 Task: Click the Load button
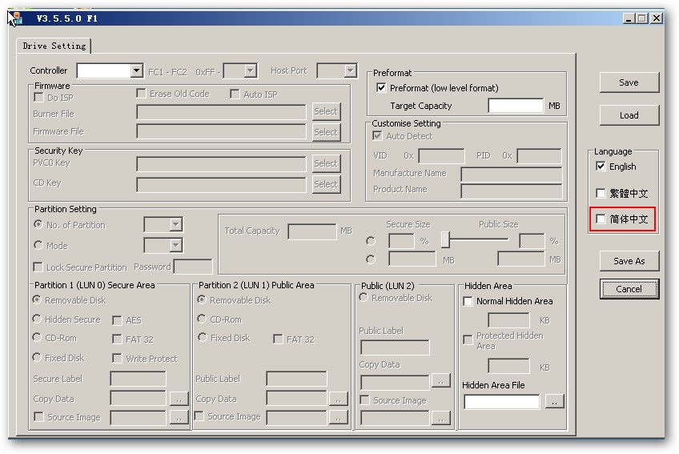click(x=629, y=115)
